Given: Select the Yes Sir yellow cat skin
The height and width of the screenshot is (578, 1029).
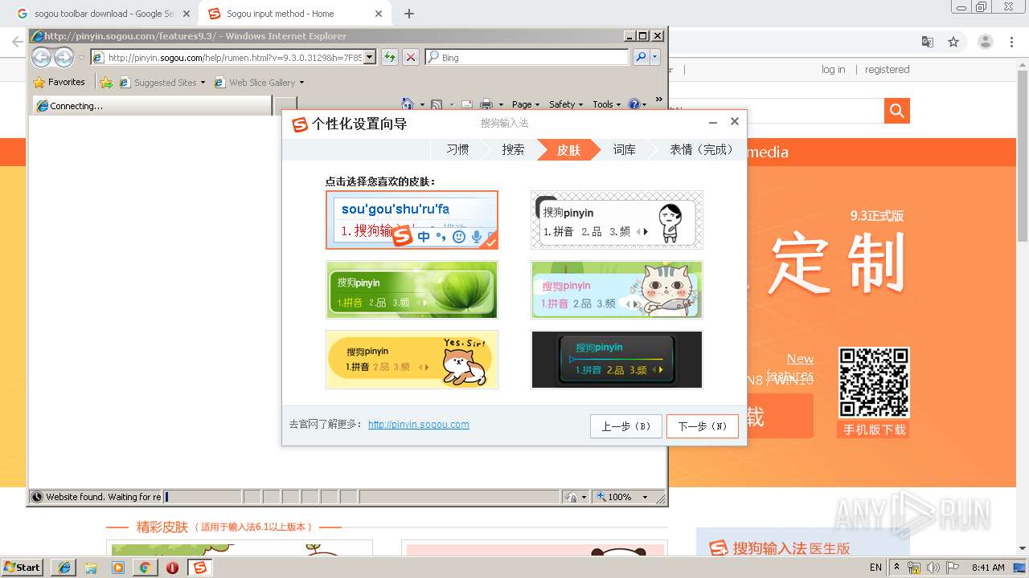Looking at the screenshot, I should (412, 360).
